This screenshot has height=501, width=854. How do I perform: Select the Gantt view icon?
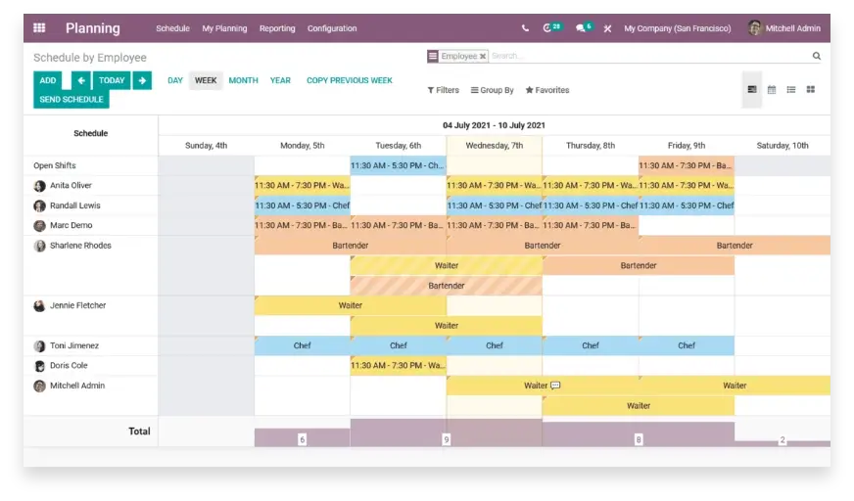752,90
